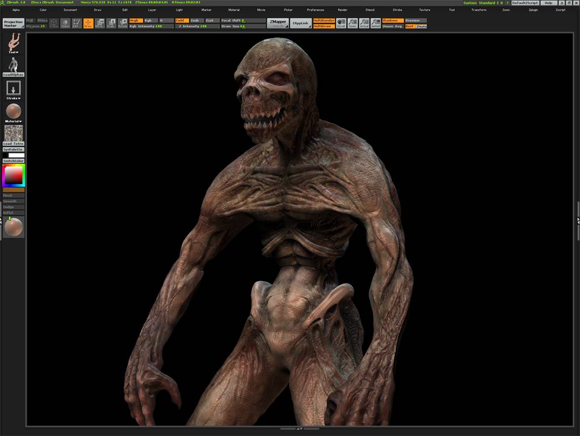Select the Pinch brush

[x=14, y=195]
